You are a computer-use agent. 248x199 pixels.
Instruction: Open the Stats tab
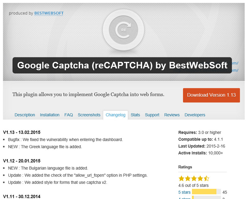click(135, 115)
